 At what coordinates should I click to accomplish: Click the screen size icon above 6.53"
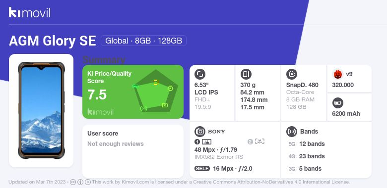pyautogui.click(x=199, y=74)
